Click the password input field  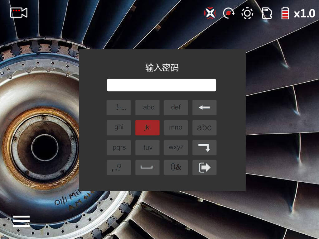161,85
